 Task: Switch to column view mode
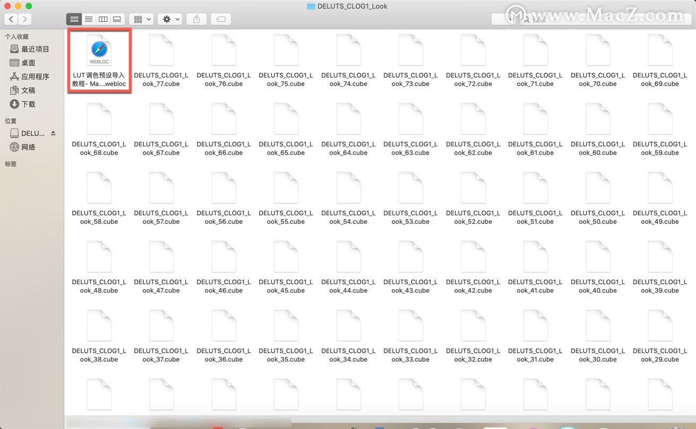coord(103,19)
